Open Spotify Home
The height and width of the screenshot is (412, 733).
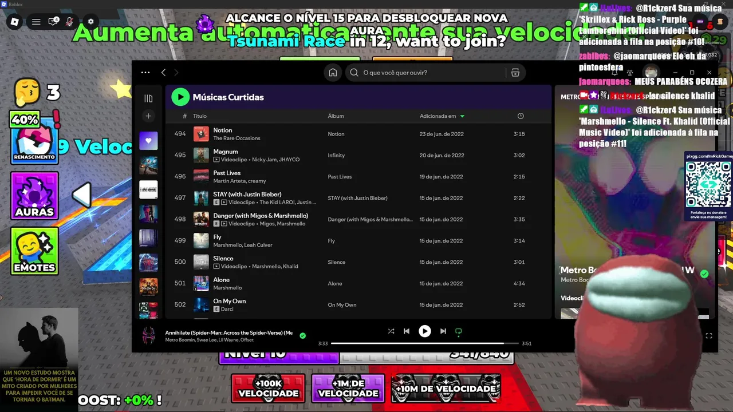tap(333, 73)
